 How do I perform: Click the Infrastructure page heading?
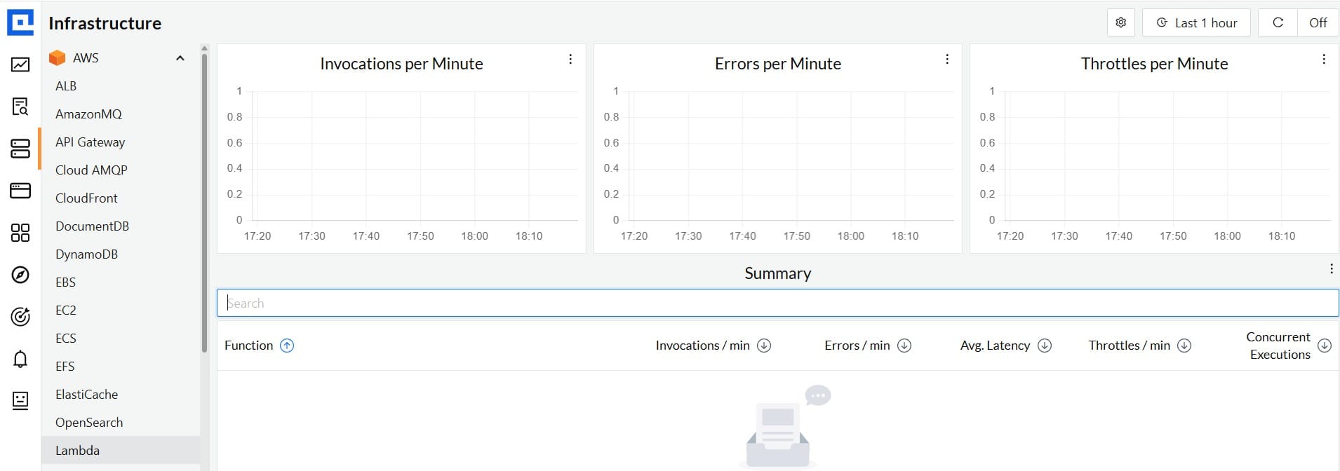tap(105, 23)
